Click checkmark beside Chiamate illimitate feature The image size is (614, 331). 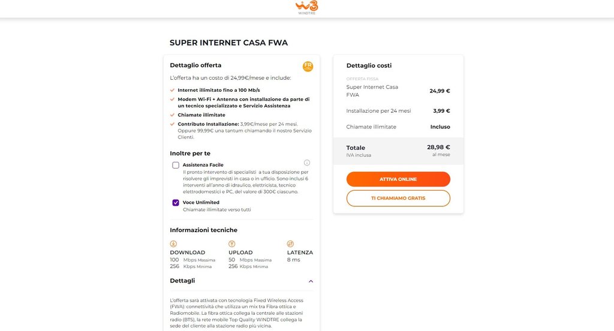pyautogui.click(x=172, y=115)
